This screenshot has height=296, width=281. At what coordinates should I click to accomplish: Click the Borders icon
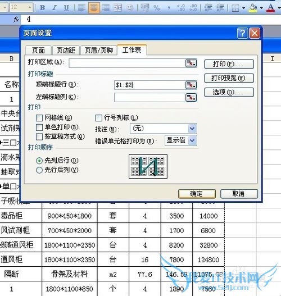pyautogui.click(x=235, y=8)
